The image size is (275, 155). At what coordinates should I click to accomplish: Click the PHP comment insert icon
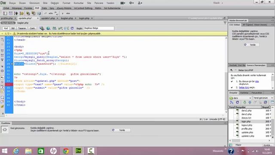(56, 13)
